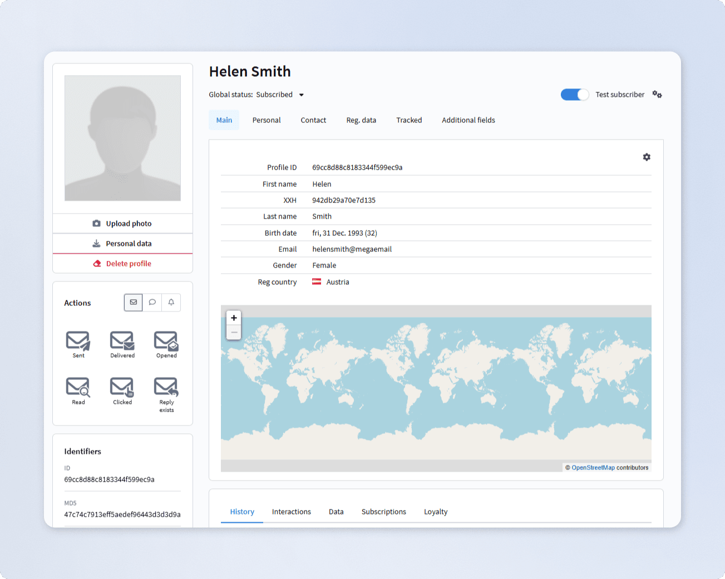This screenshot has width=725, height=579.
Task: Click the Reply exists action icon
Action: [x=166, y=387]
